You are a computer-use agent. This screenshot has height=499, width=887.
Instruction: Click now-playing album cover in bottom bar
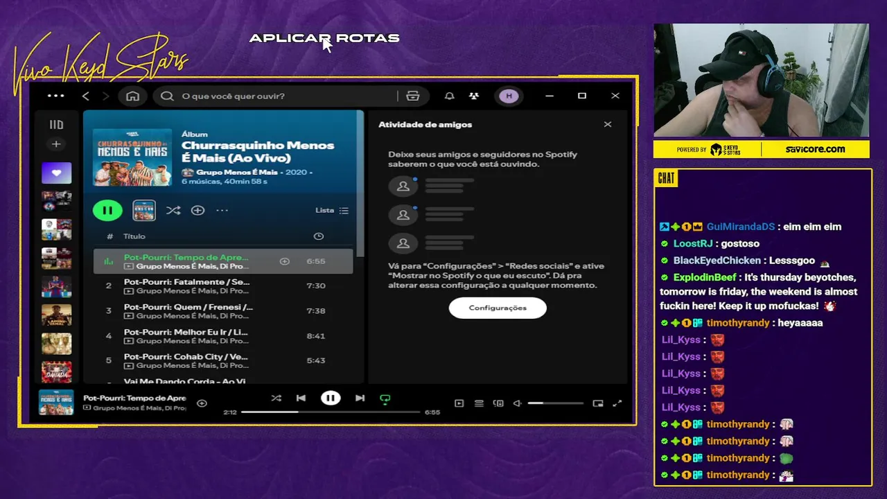[x=56, y=403]
